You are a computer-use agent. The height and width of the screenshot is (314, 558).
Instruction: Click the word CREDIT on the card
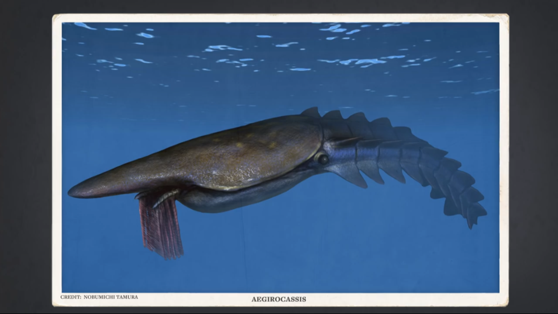(70, 297)
